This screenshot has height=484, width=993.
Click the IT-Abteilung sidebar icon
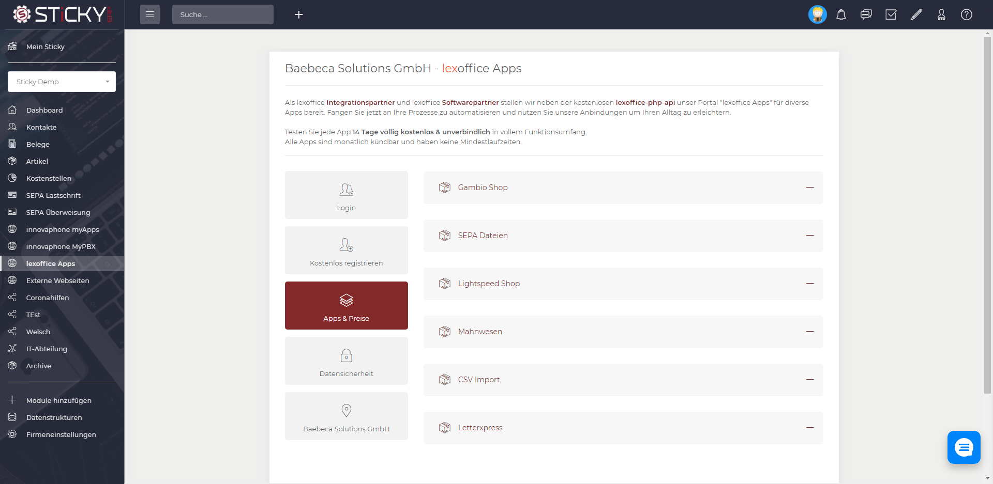(x=12, y=348)
